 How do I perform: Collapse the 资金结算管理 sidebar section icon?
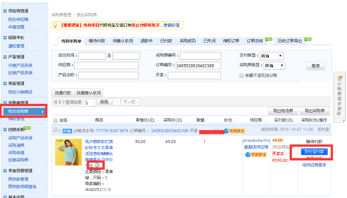point(4,170)
